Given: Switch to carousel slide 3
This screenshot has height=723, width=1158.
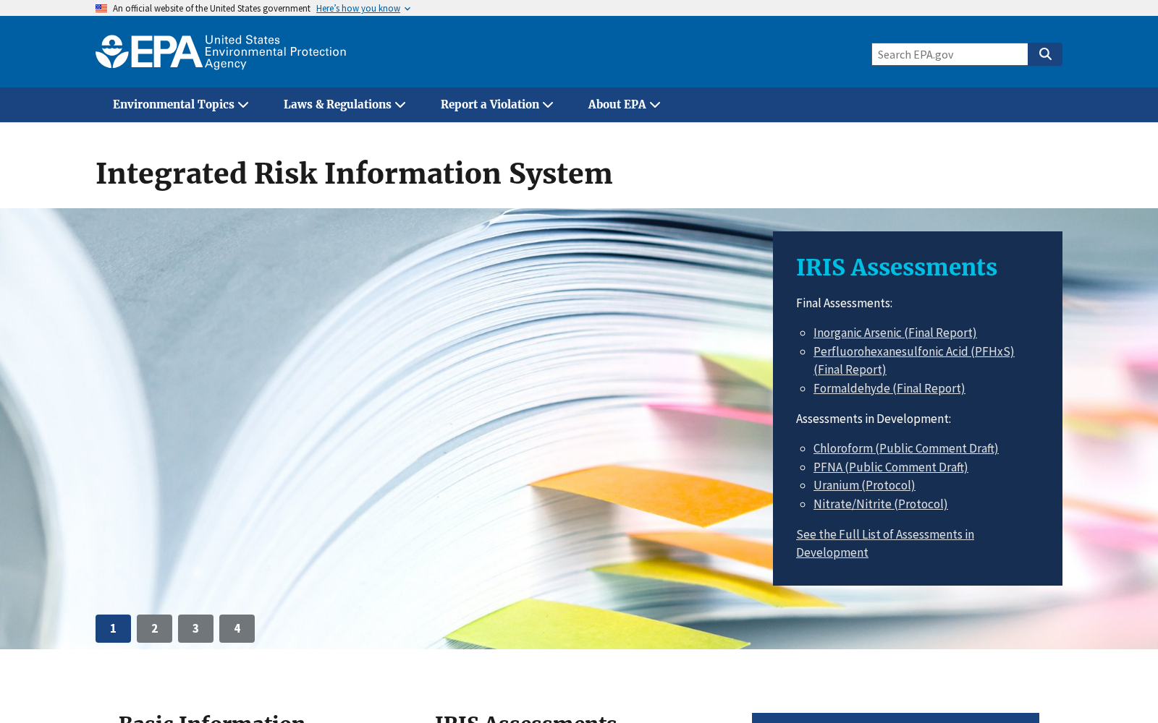Looking at the screenshot, I should point(195,628).
